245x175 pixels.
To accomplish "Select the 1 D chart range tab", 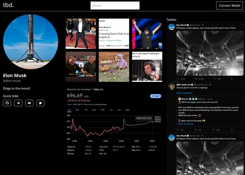I will [x=69, y=110].
